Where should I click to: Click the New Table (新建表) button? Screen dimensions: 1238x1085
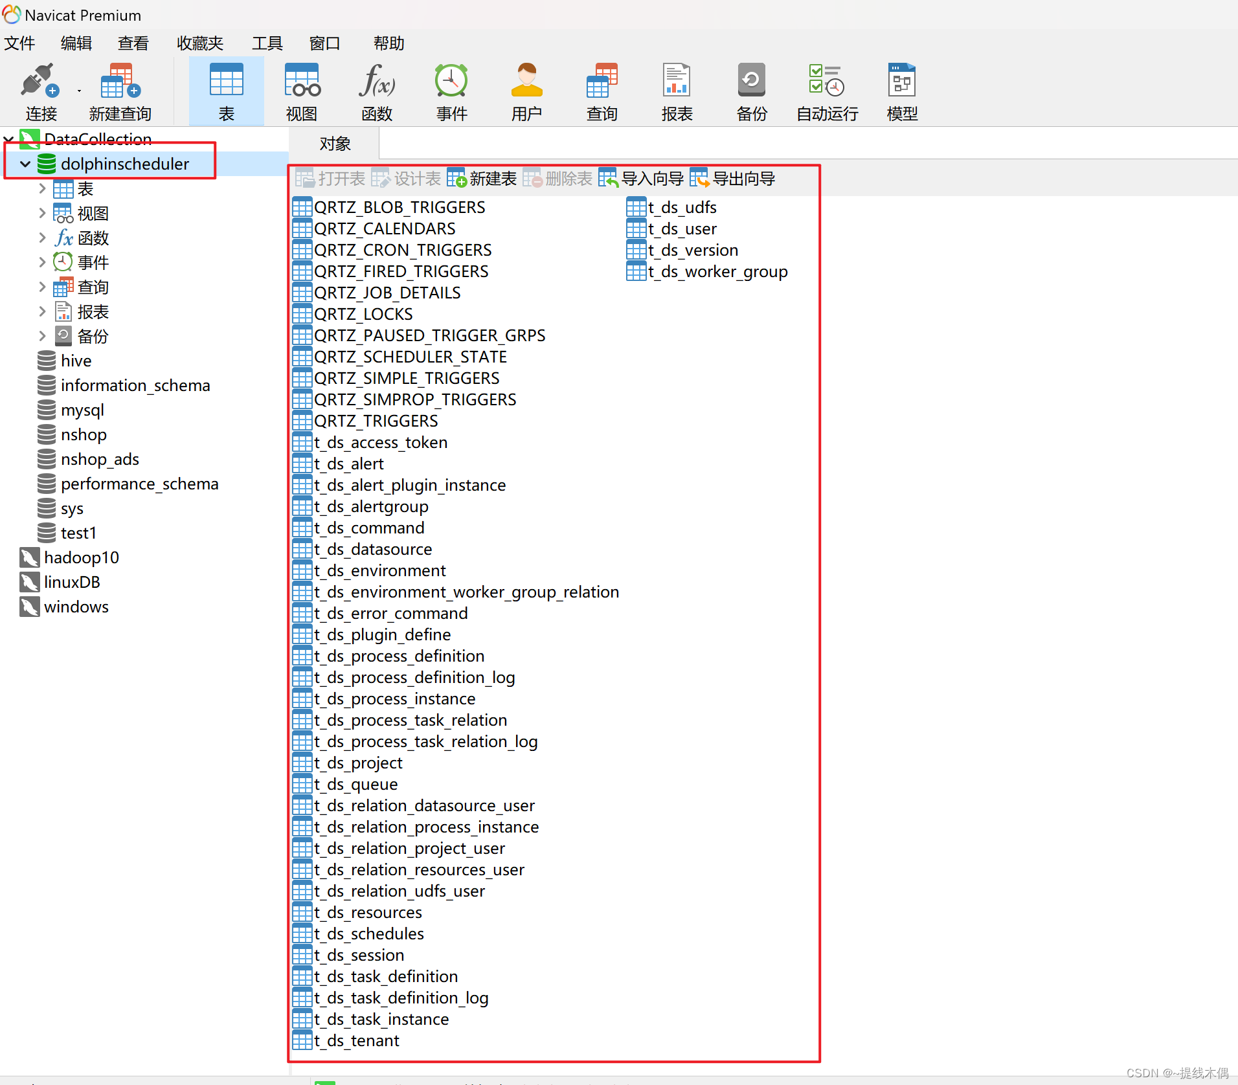[482, 179]
